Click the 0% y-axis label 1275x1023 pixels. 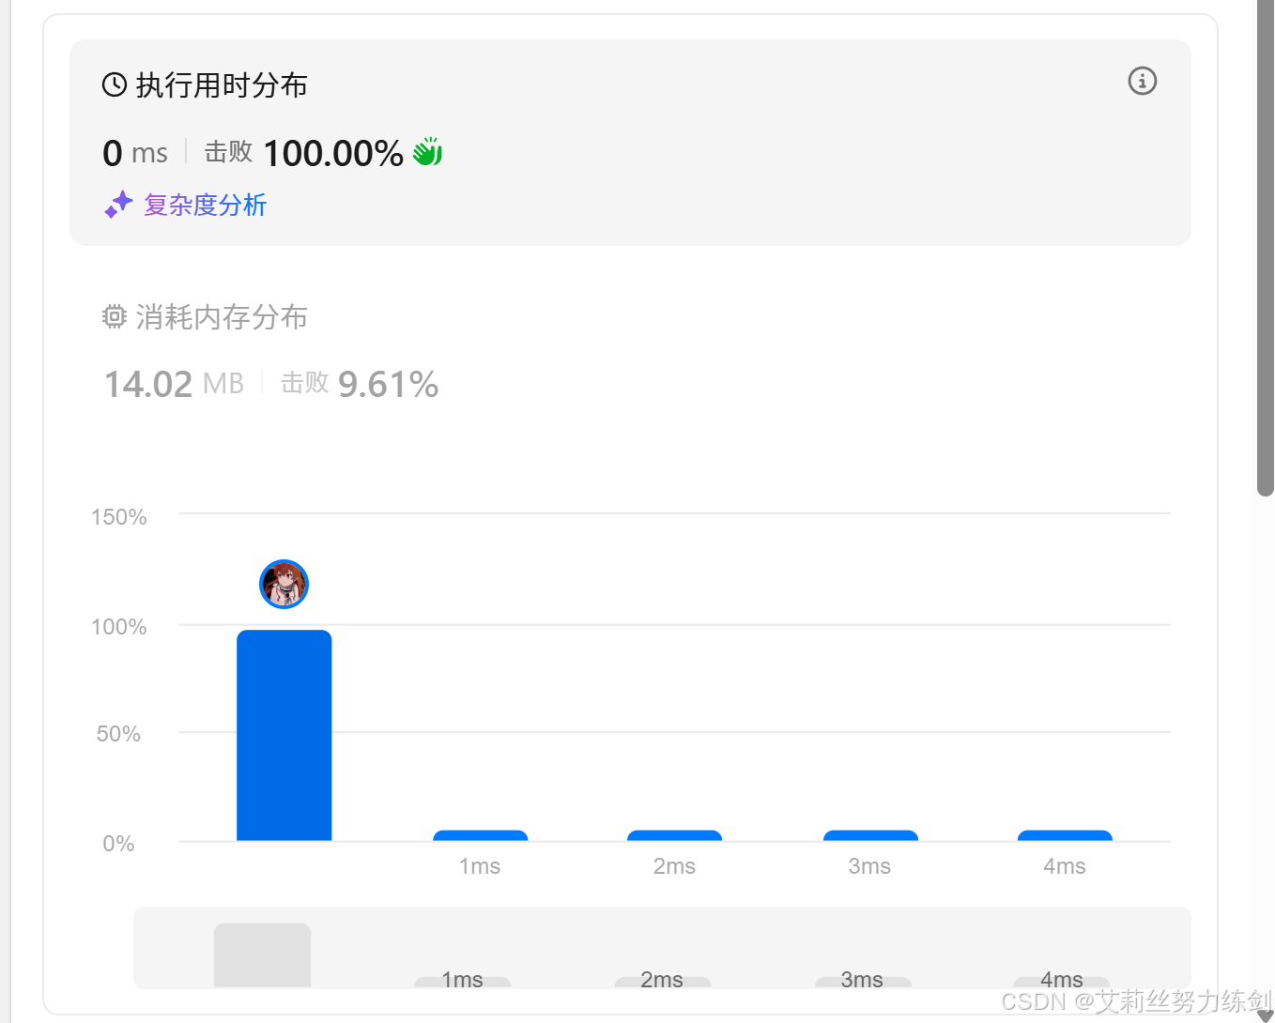pyautogui.click(x=119, y=844)
